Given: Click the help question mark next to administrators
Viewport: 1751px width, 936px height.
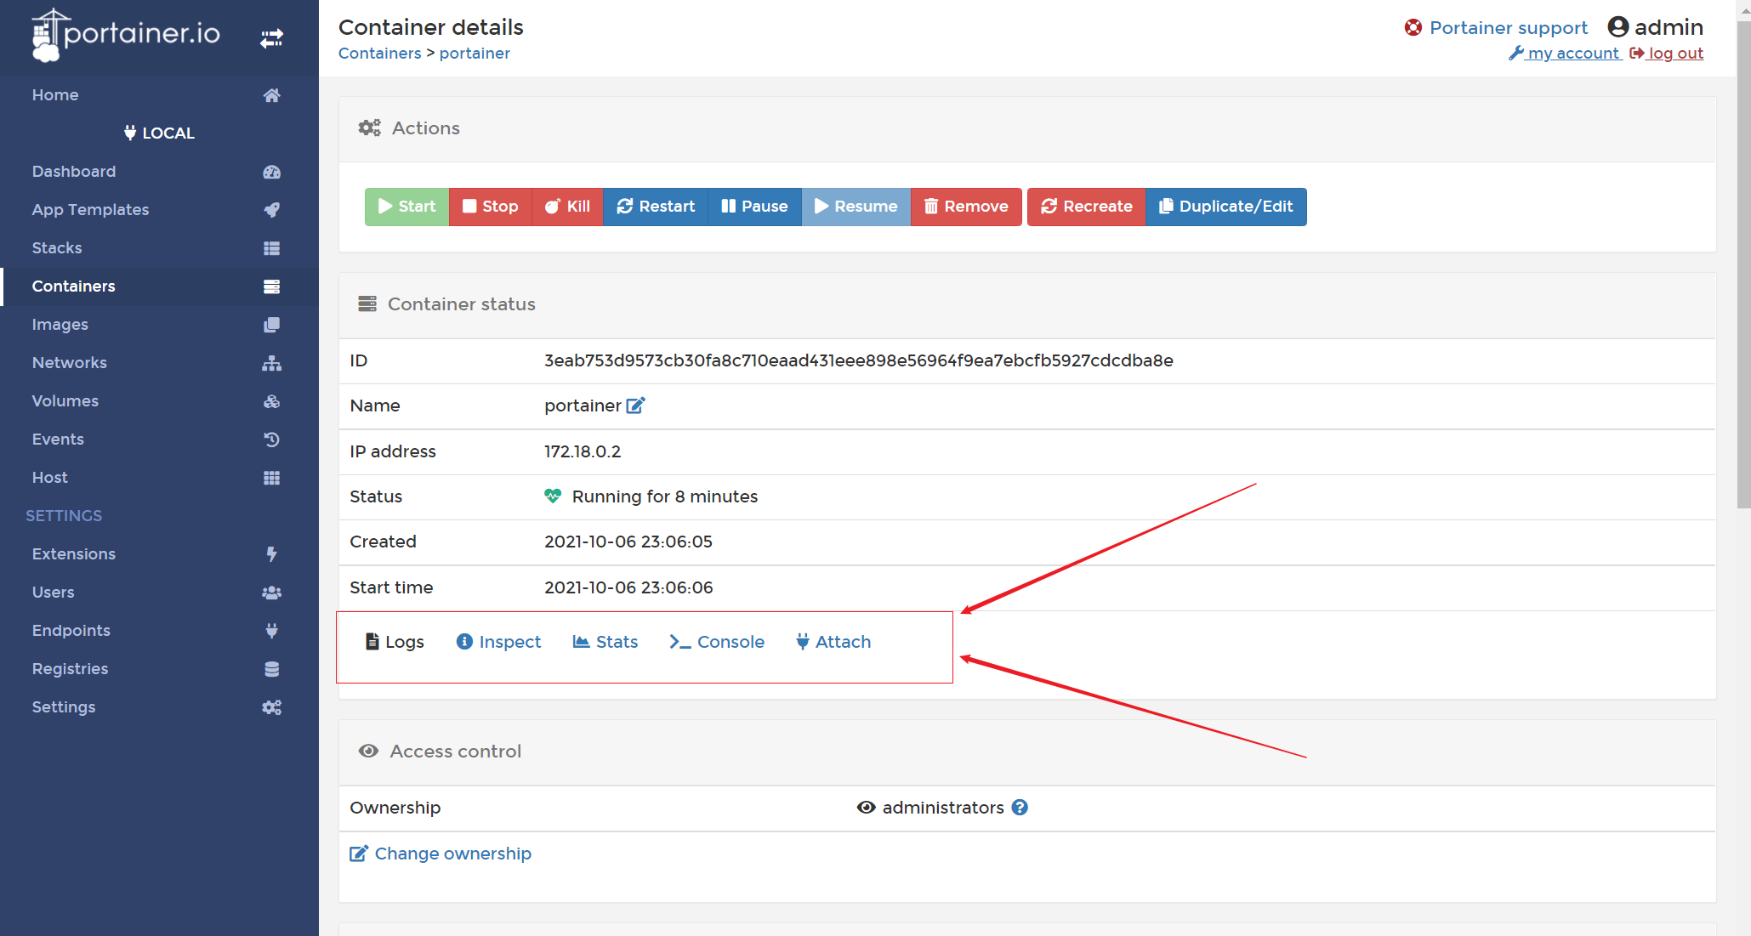Looking at the screenshot, I should 1020,808.
